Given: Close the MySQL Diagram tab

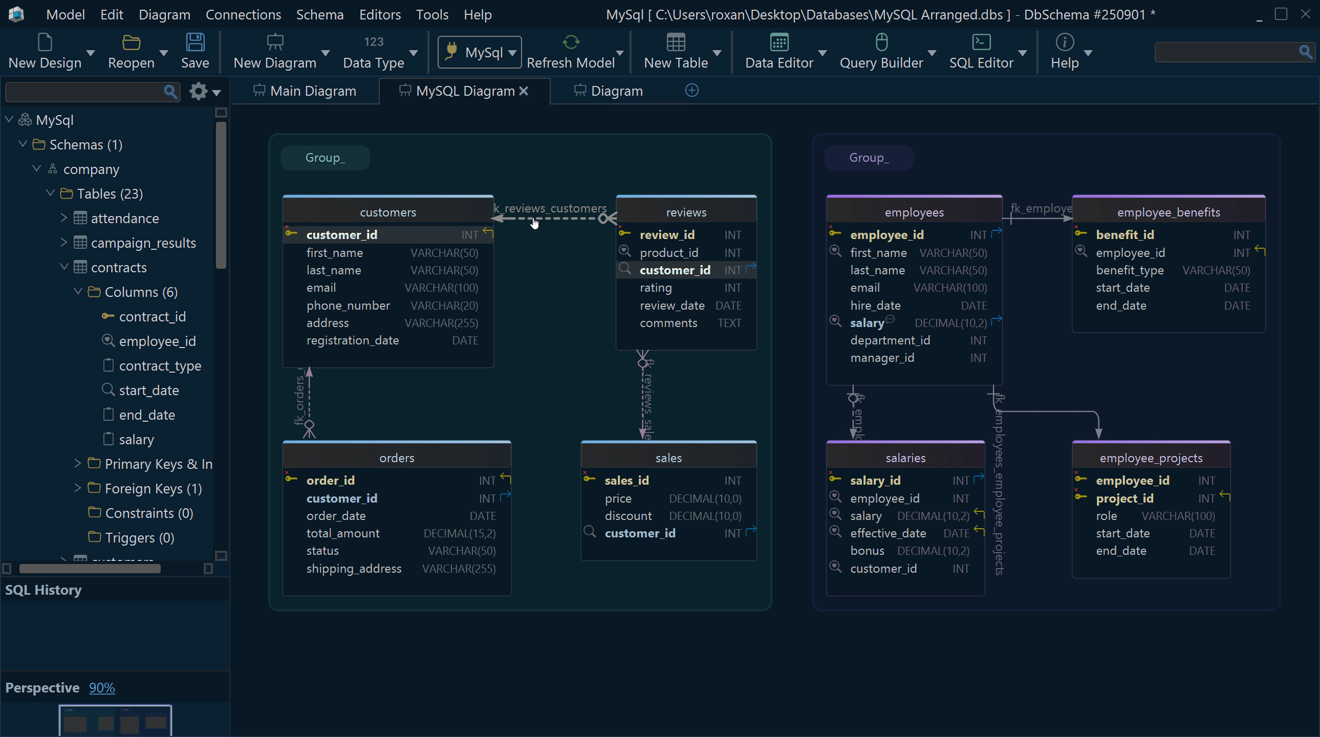Looking at the screenshot, I should 524,91.
